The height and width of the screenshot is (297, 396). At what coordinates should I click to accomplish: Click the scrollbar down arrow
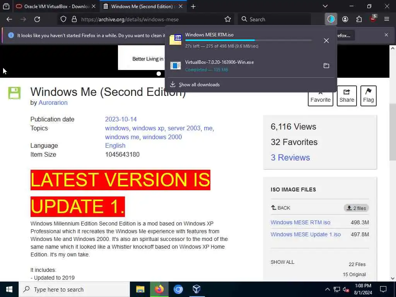click(x=393, y=278)
